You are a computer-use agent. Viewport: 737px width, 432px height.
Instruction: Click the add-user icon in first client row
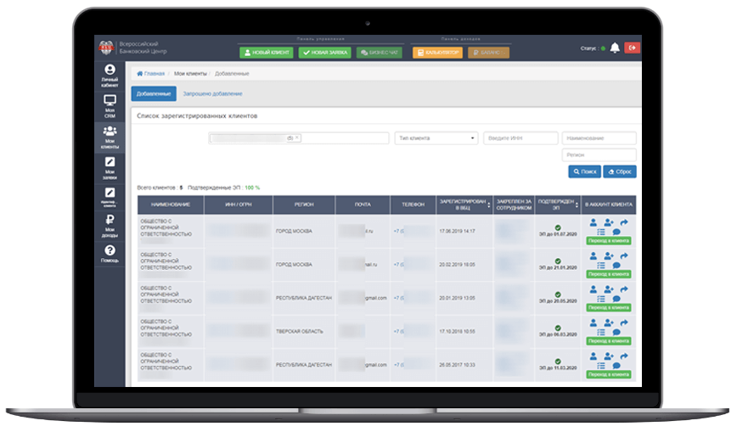[x=609, y=223]
